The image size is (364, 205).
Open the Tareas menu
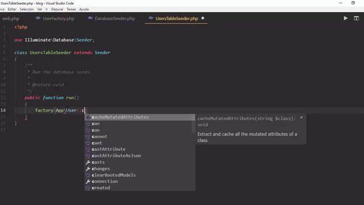click(71, 9)
